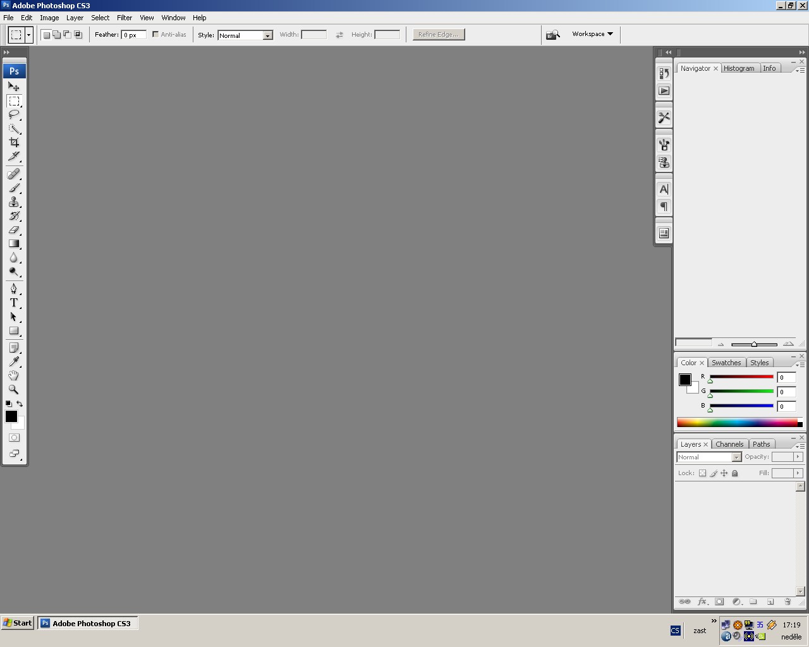Viewport: 809px width, 647px height.
Task: Click the RGB color spectrum ramp
Action: pyautogui.click(x=736, y=423)
